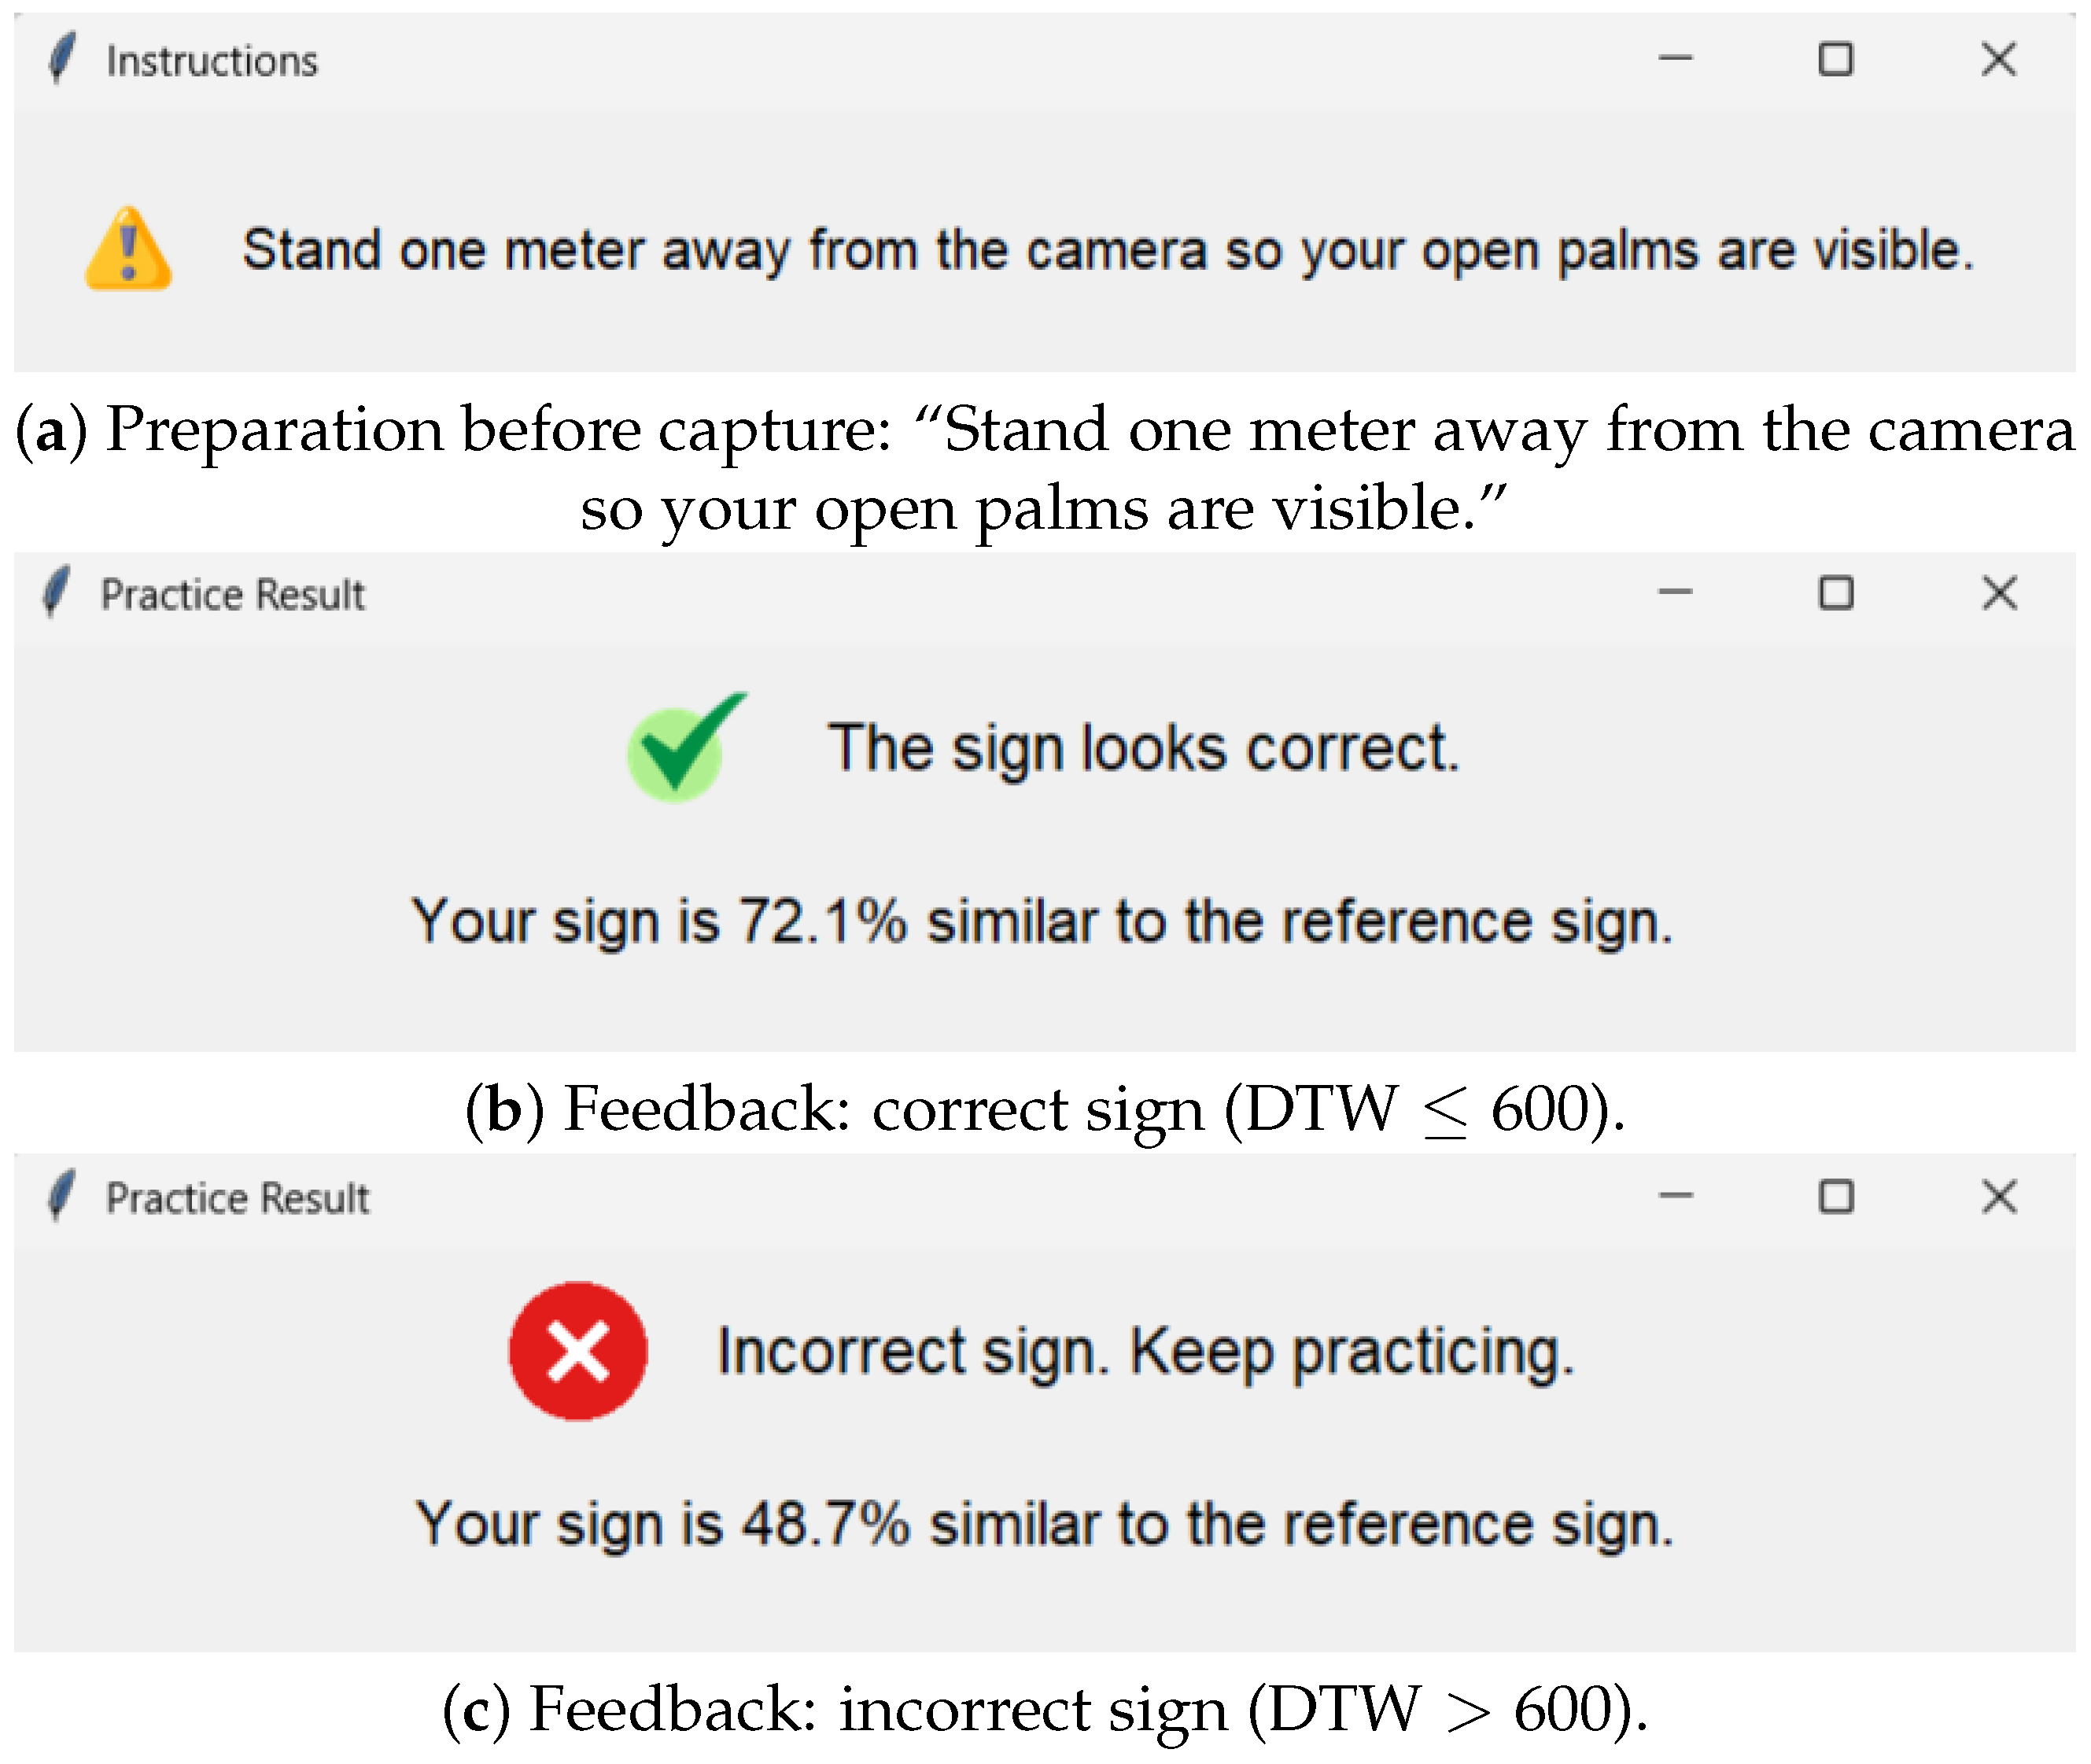2091x1764 pixels.
Task: Minimize the Instructions window
Action: coord(1675,59)
